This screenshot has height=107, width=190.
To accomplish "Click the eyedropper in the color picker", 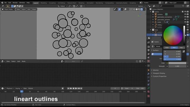I will [184, 51].
